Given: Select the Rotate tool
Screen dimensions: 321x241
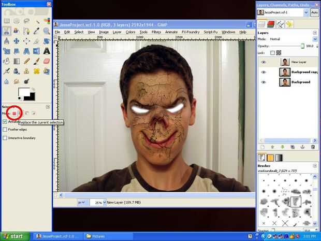Looking at the screenshot, I should pos(47,41).
